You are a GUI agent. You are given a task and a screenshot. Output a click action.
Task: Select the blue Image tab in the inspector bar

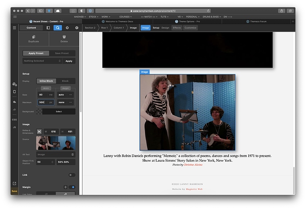[x=145, y=27]
